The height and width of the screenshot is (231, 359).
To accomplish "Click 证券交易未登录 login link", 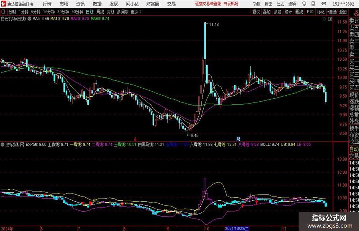I will coord(208,4).
